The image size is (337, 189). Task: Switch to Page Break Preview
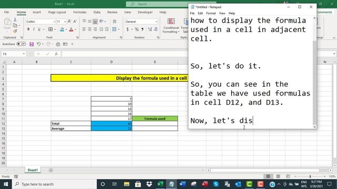(288, 176)
